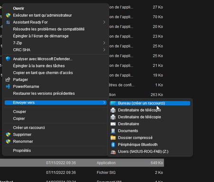This screenshot has width=214, height=182.
Task: Click the 263 Ko file size cell
Action: coord(156,95)
